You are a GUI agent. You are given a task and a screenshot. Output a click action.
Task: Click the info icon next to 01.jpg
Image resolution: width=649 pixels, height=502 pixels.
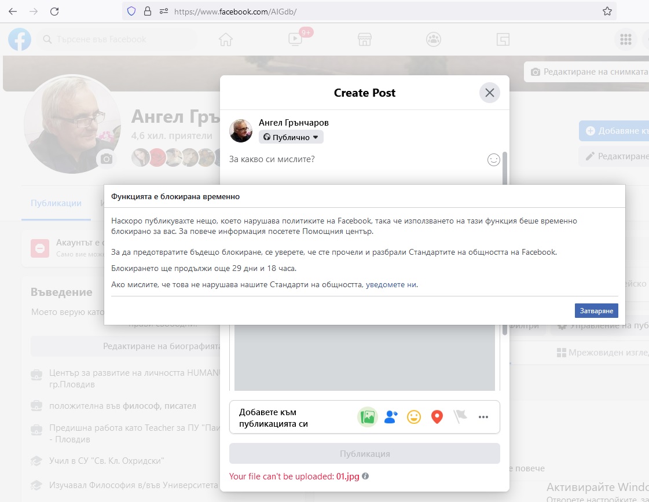pos(365,476)
